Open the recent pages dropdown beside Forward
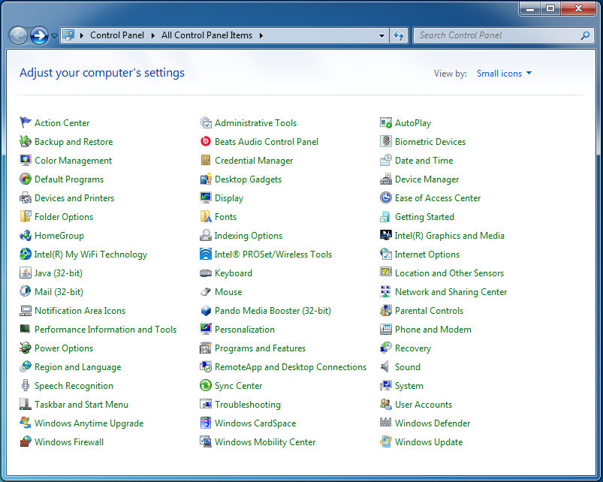This screenshot has width=603, height=482. point(54,36)
